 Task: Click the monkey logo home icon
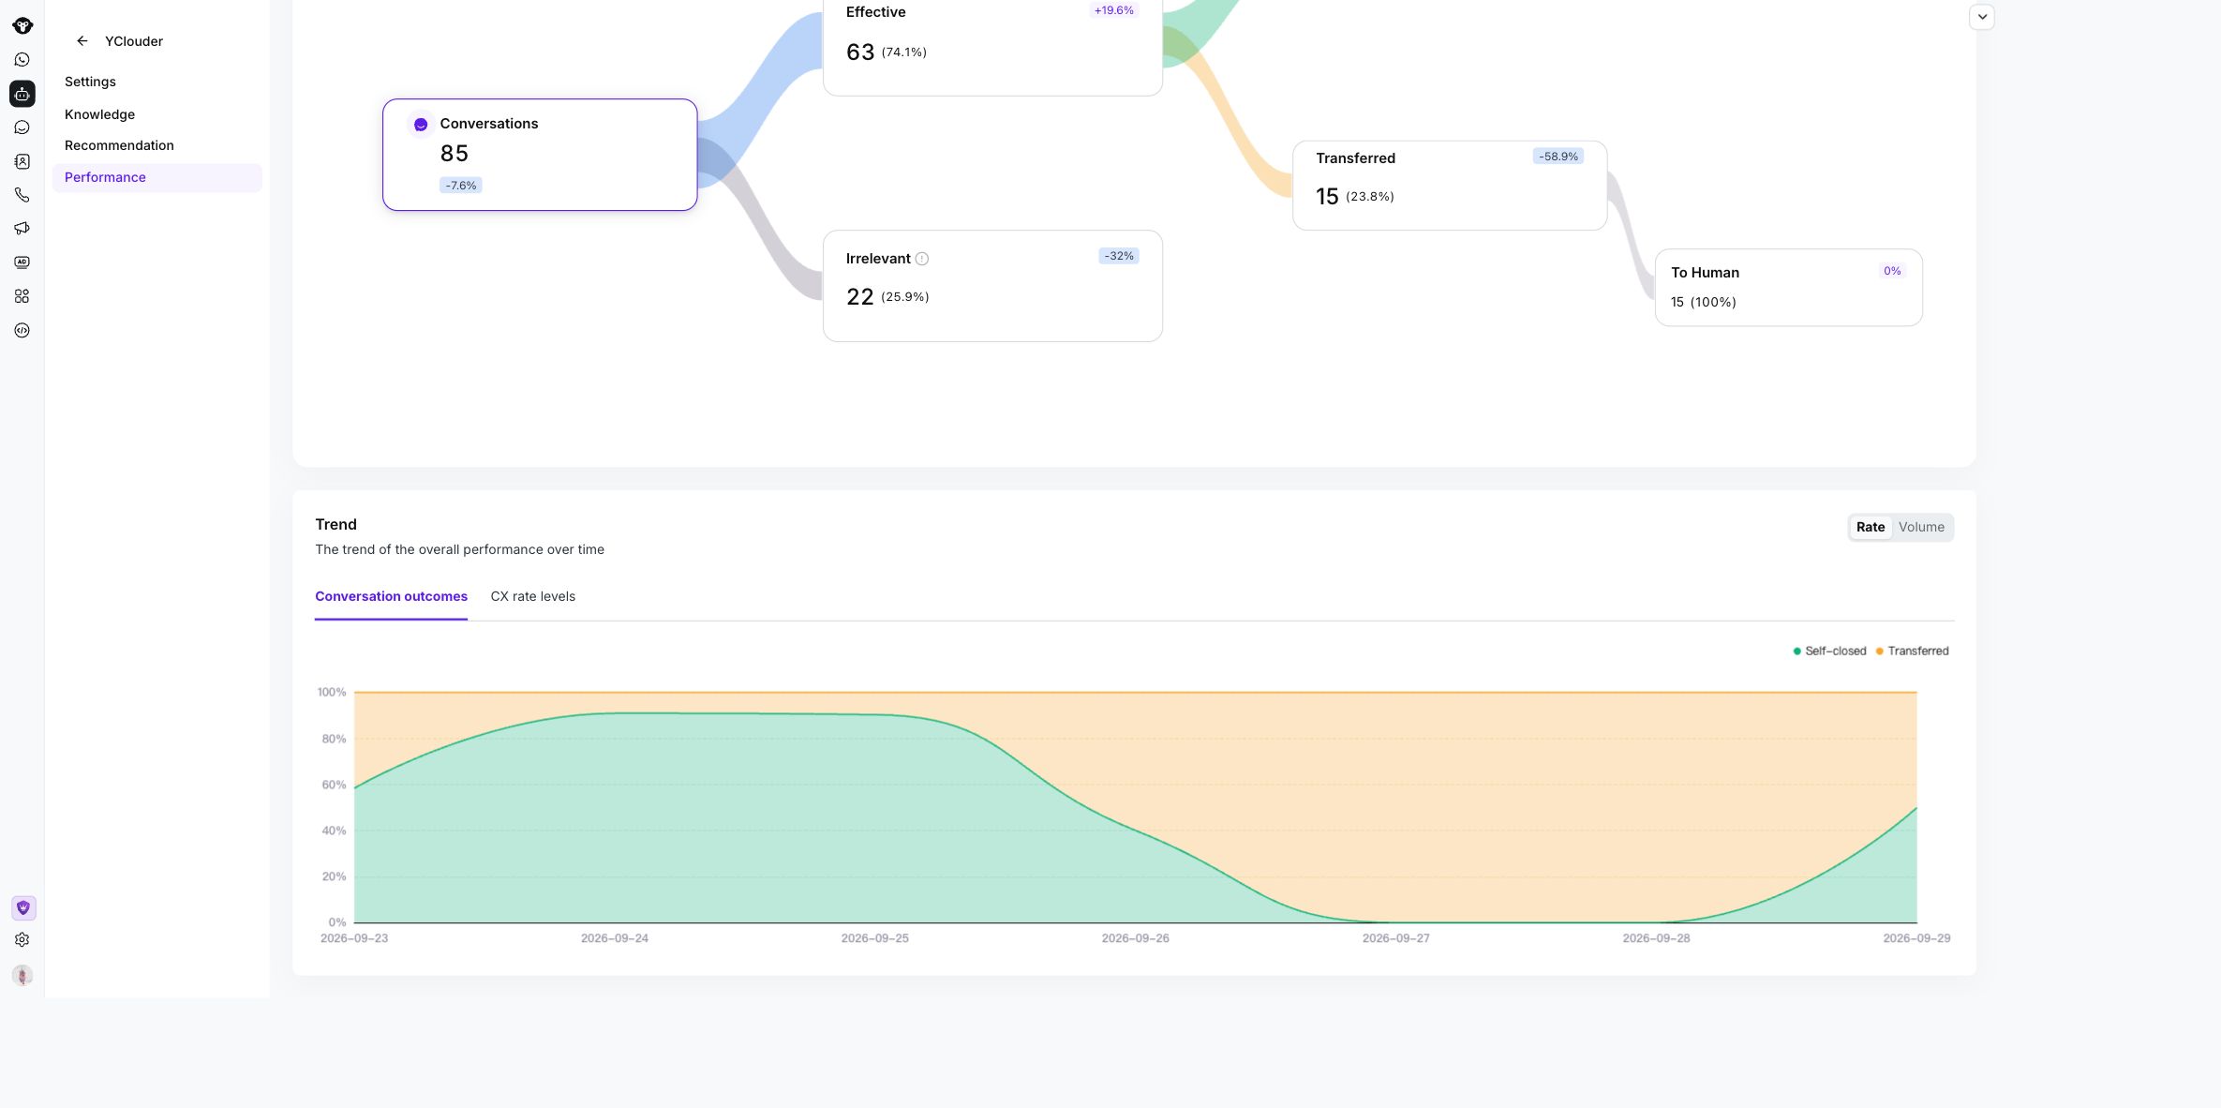pyautogui.click(x=22, y=25)
